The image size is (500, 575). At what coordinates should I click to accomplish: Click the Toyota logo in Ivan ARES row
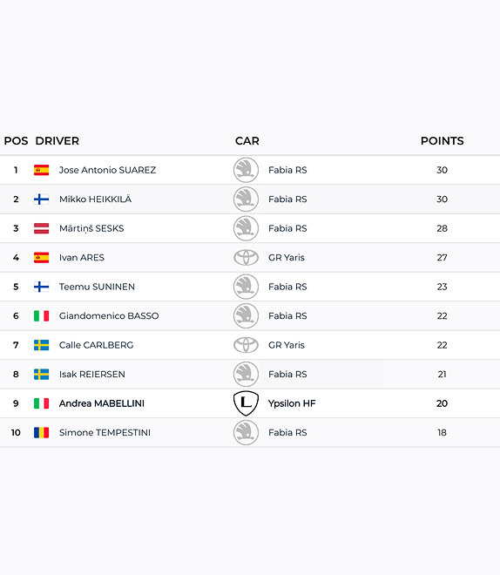[246, 257]
